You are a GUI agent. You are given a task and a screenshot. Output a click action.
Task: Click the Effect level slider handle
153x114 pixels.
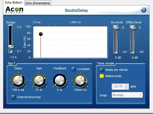[133, 28]
